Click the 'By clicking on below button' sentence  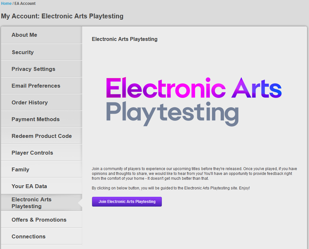[171, 188]
